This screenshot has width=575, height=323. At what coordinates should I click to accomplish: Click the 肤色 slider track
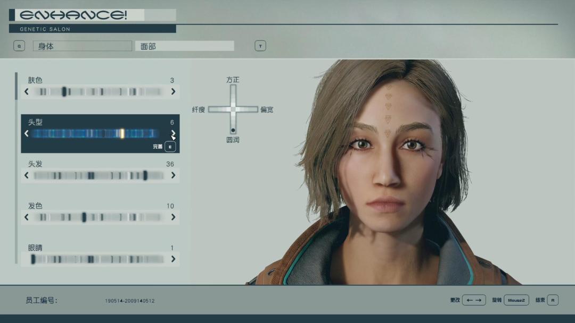[x=98, y=91]
